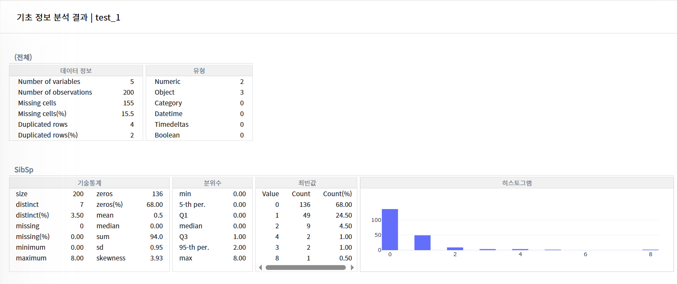This screenshot has width=677, height=284.
Task: Click the 'zeros' statistic label
Action: tap(105, 194)
